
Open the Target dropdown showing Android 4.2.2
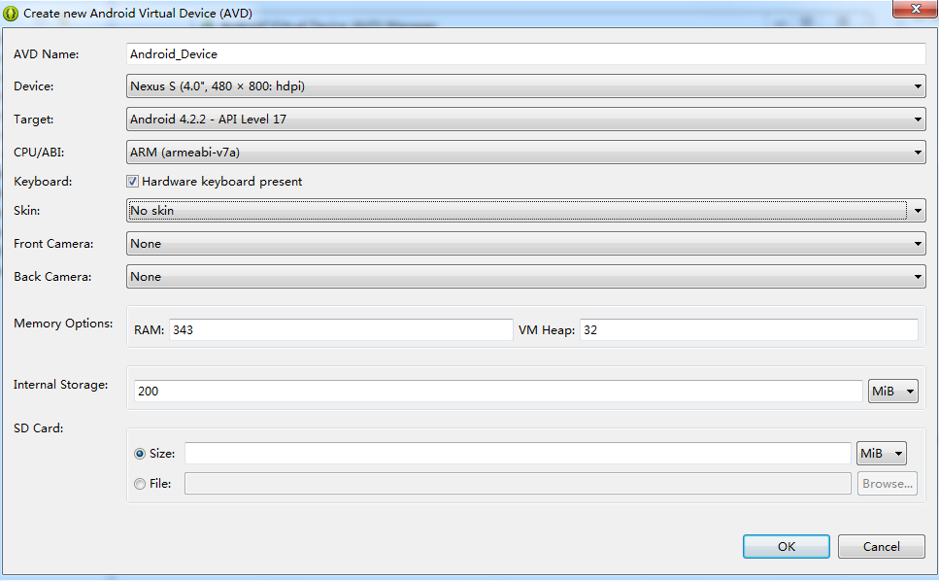tap(525, 120)
